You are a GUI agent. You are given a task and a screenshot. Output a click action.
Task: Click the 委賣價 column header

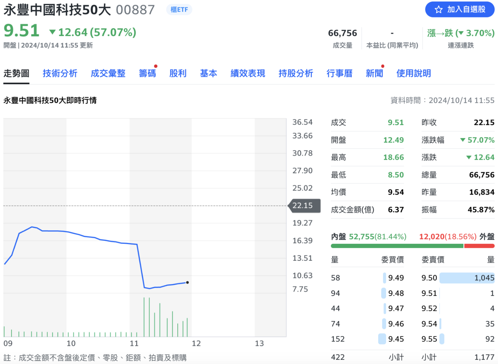433,260
